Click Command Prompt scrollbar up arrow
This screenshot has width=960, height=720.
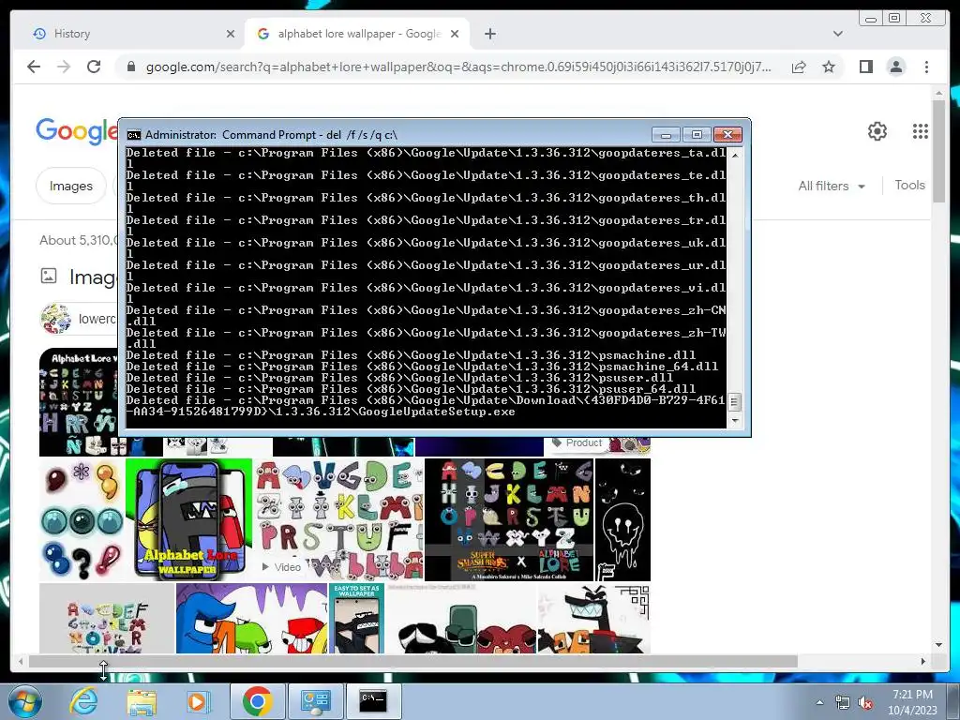pos(735,155)
